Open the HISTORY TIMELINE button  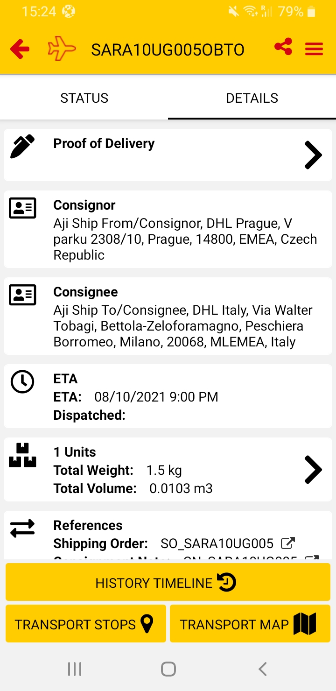coord(168,582)
